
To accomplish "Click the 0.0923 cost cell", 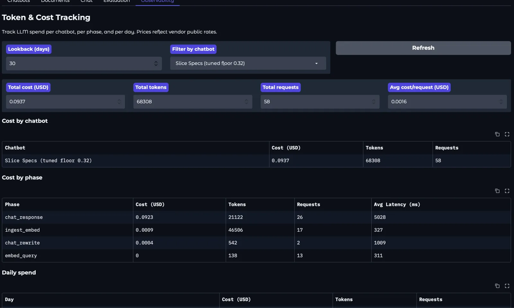I will (x=179, y=218).
